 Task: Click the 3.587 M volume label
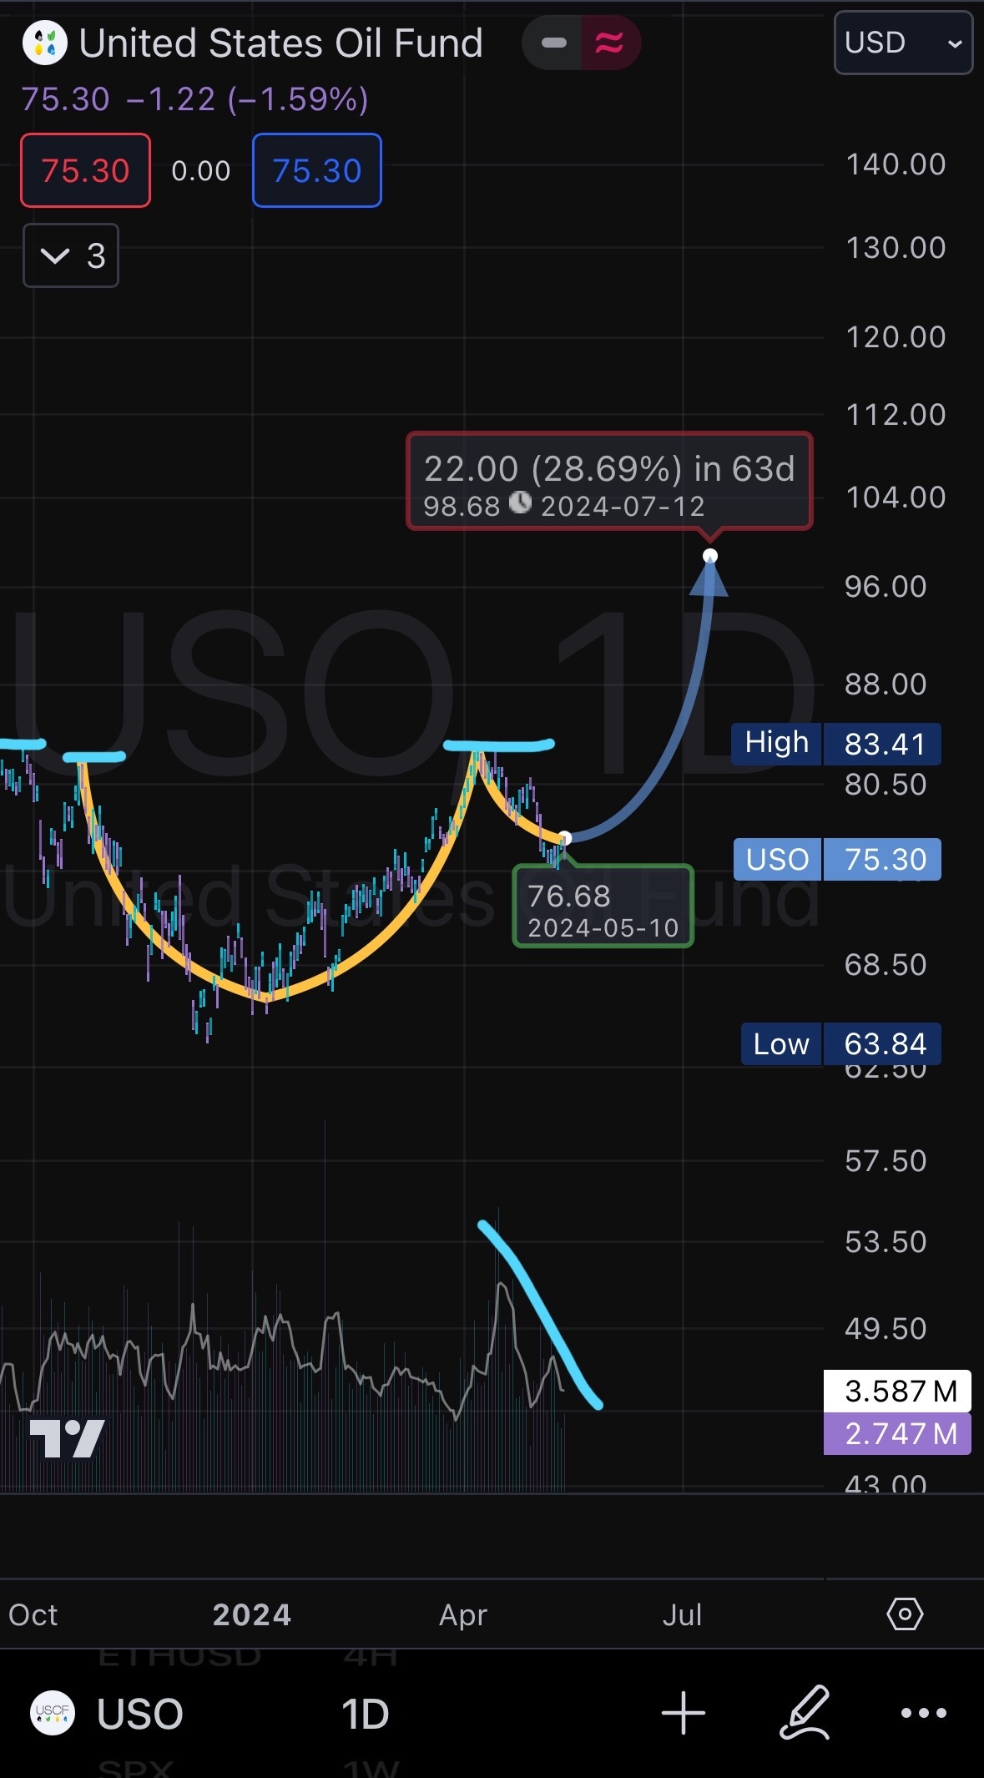[x=897, y=1391]
